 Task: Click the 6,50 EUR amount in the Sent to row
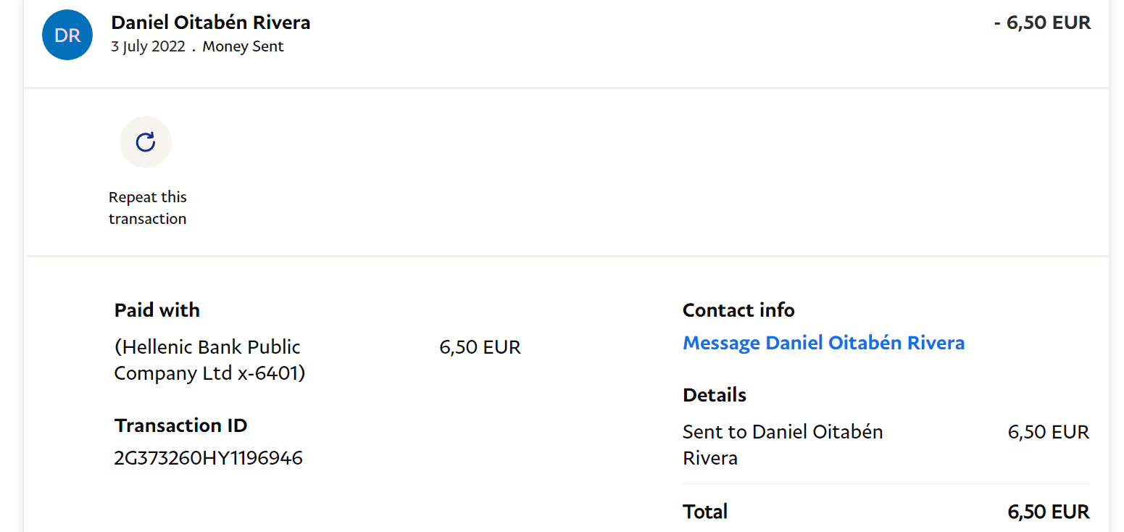pyautogui.click(x=1048, y=433)
